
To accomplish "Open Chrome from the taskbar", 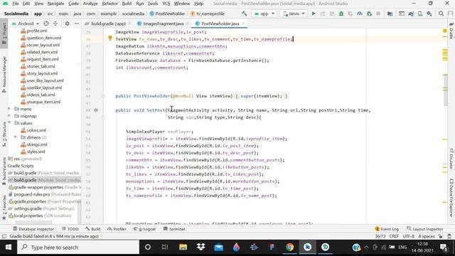I will (289, 247).
